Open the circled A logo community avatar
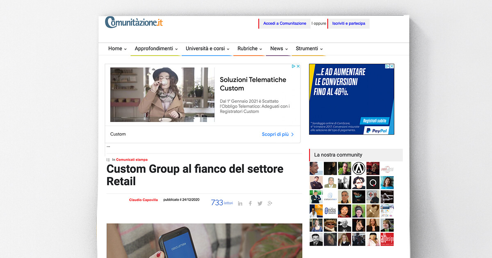Screen dimensions: 492x258 [x=359, y=168]
